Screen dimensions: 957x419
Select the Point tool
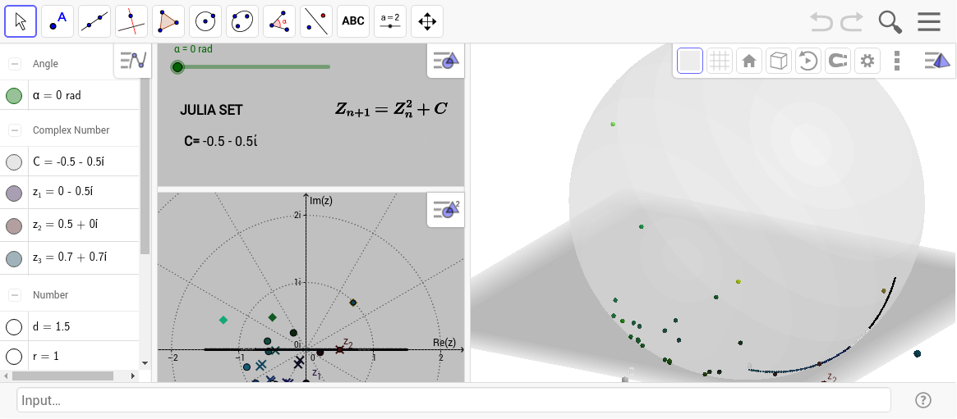[58, 21]
